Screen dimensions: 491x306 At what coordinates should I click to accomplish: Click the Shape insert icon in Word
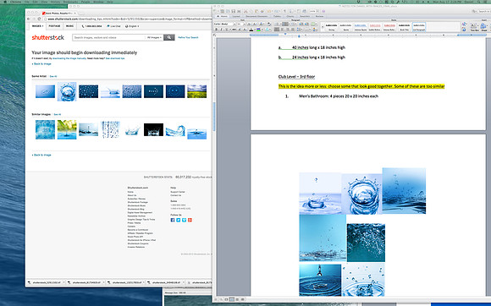point(483,27)
